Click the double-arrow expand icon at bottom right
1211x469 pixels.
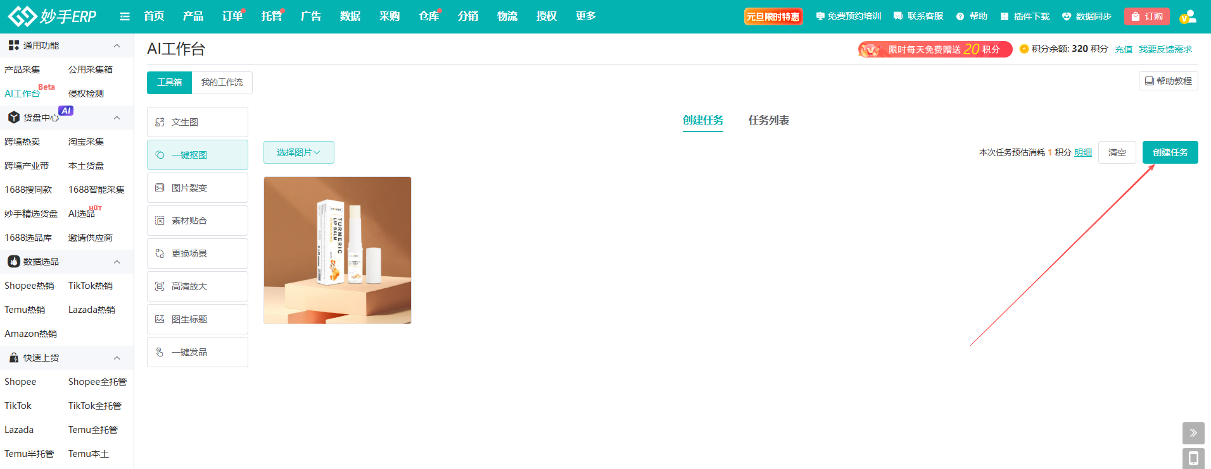1193,433
